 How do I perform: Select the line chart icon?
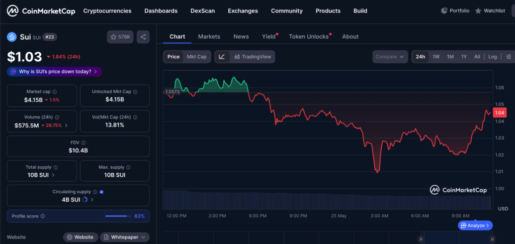point(222,57)
